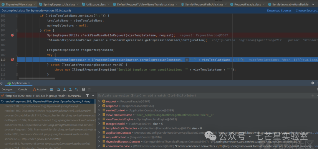The width and height of the screenshot is (318, 149).
Task: Expand the viewTemplateEngine variable node
Action: 99,119
